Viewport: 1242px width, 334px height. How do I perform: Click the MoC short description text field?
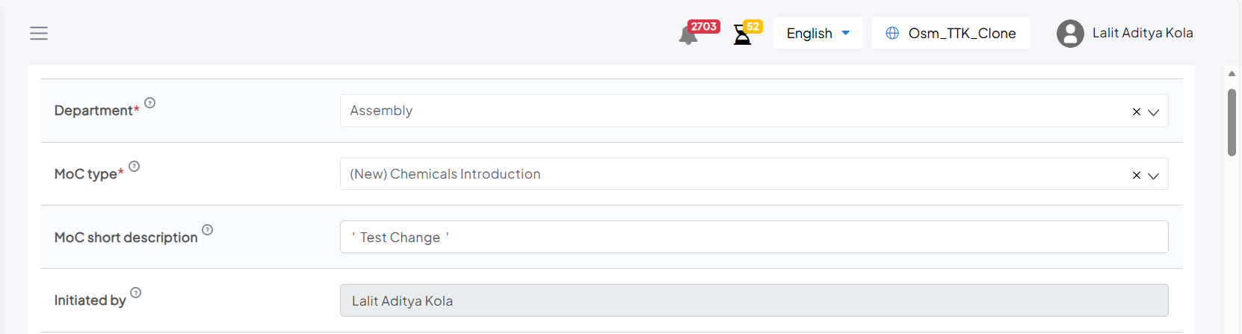(x=753, y=238)
